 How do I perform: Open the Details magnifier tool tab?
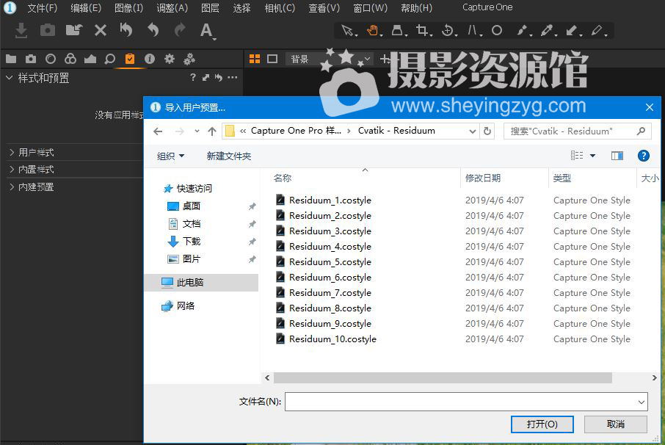110,59
